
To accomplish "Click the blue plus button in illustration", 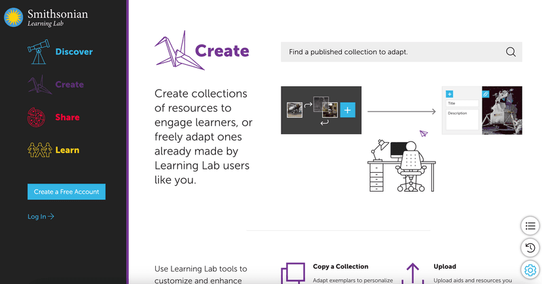I will [x=348, y=110].
